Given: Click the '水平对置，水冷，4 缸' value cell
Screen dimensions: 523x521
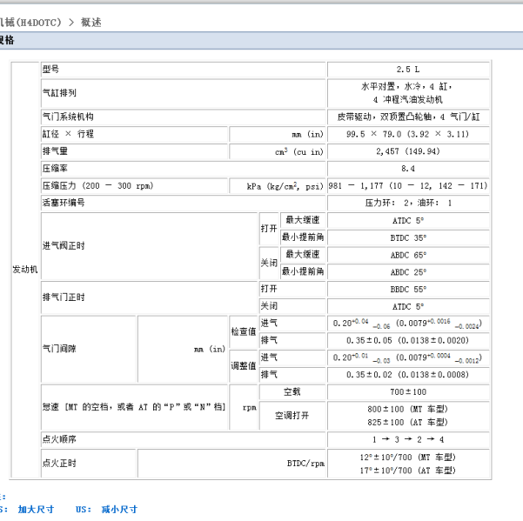Looking at the screenshot, I should click(408, 93).
